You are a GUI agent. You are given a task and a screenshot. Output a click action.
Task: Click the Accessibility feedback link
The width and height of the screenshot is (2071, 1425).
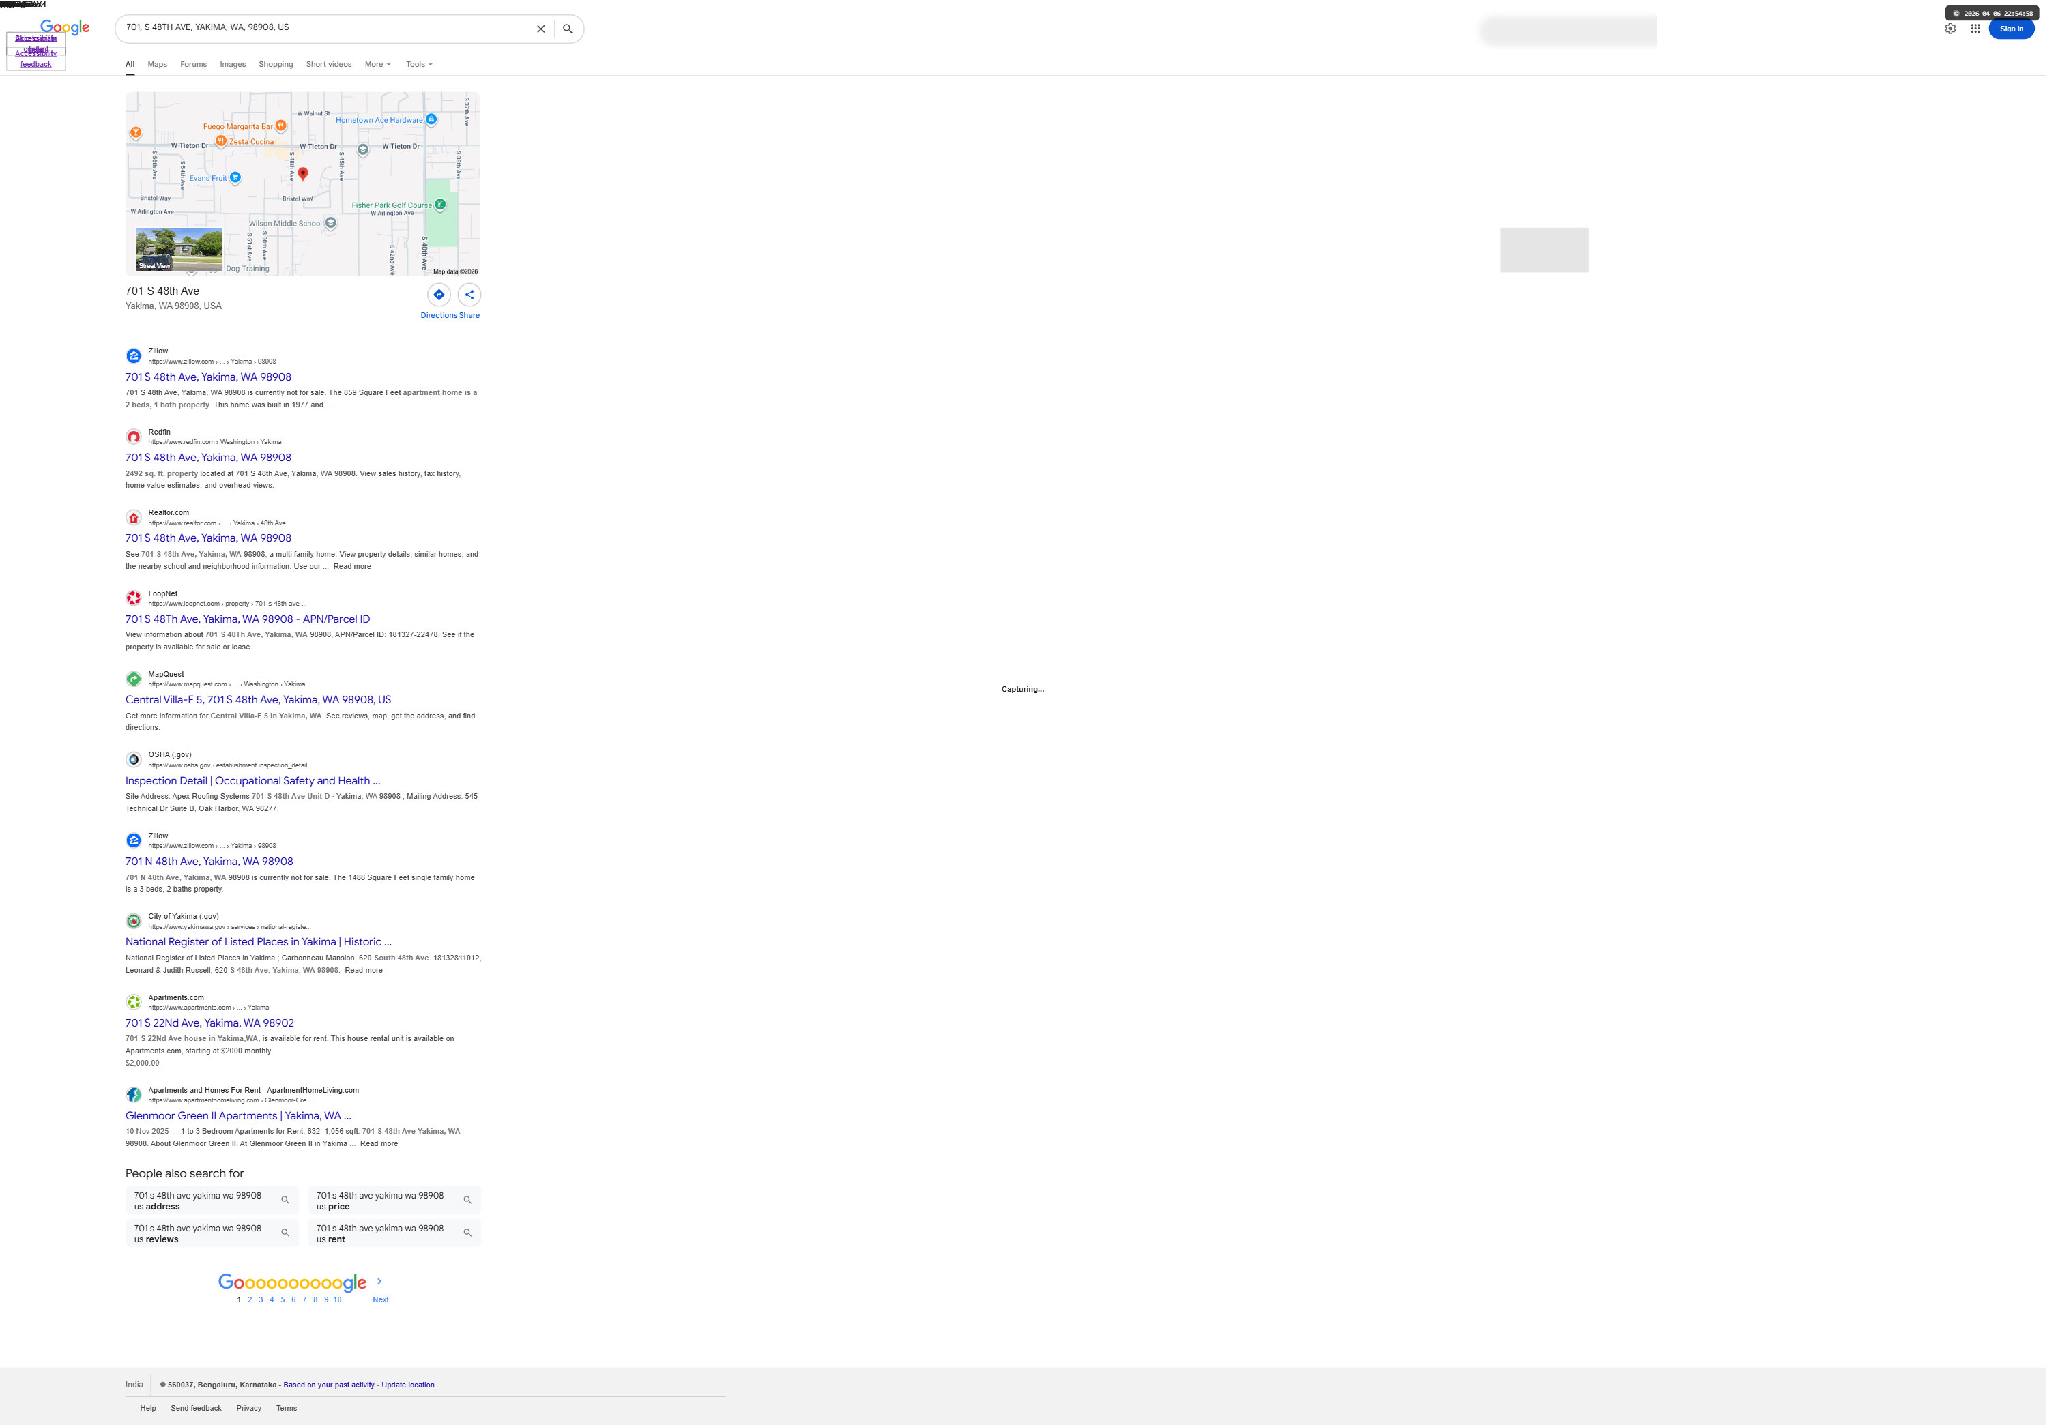[35, 59]
